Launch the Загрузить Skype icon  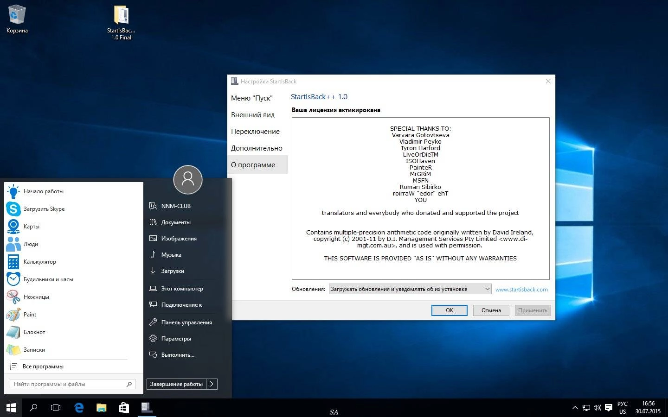pos(13,209)
